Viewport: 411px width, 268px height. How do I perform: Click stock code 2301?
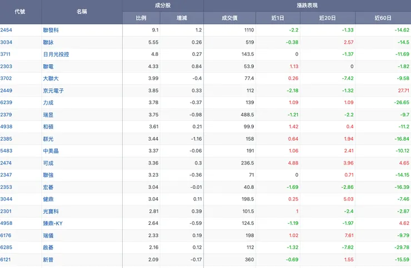click(x=6, y=212)
